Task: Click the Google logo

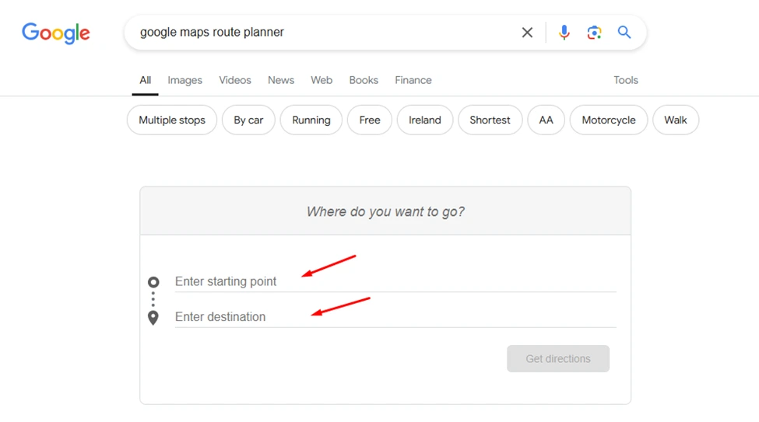Action: (x=56, y=33)
